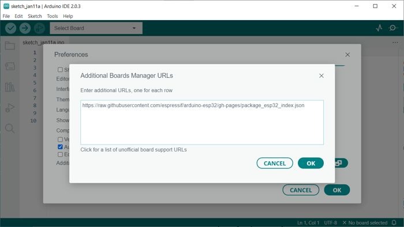The width and height of the screenshot is (404, 227).
Task: Click 'Ln 1, Col 1' in status bar
Action: (308, 222)
